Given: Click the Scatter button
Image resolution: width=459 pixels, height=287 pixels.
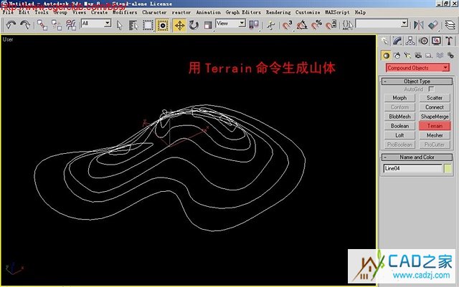Looking at the screenshot, I should tap(435, 98).
